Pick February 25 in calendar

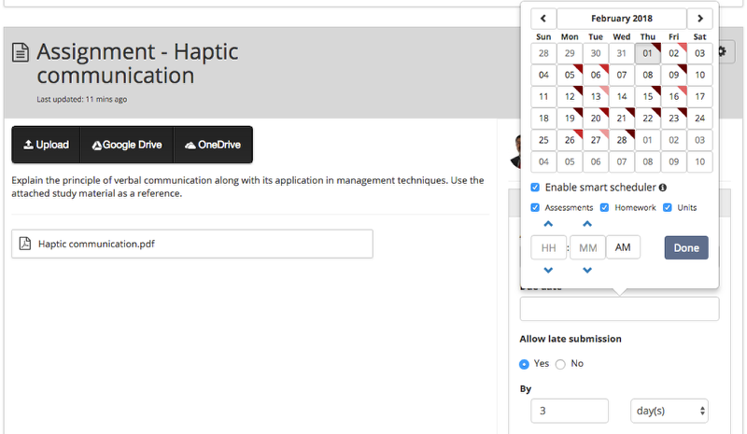pyautogui.click(x=543, y=140)
